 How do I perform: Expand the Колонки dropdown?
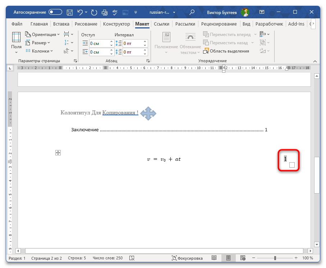coord(39,51)
